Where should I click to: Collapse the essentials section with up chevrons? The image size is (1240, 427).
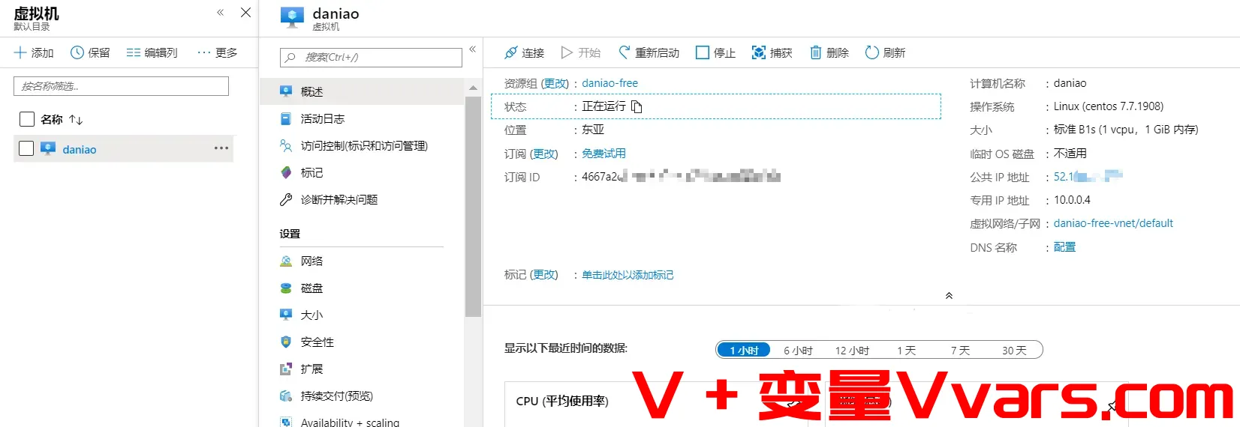(x=949, y=296)
